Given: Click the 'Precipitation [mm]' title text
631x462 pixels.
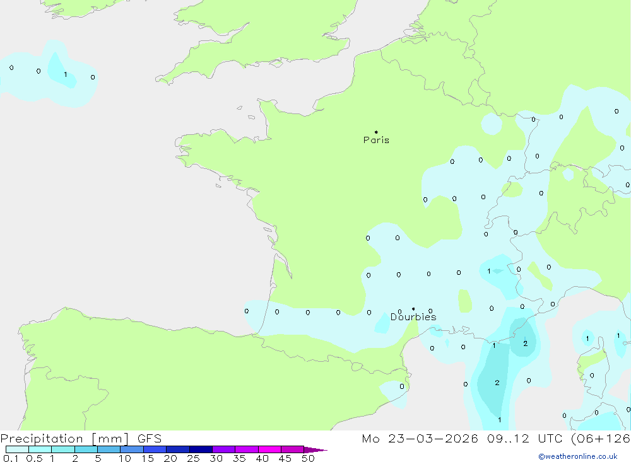Looking at the screenshot, I should click(x=64, y=439).
